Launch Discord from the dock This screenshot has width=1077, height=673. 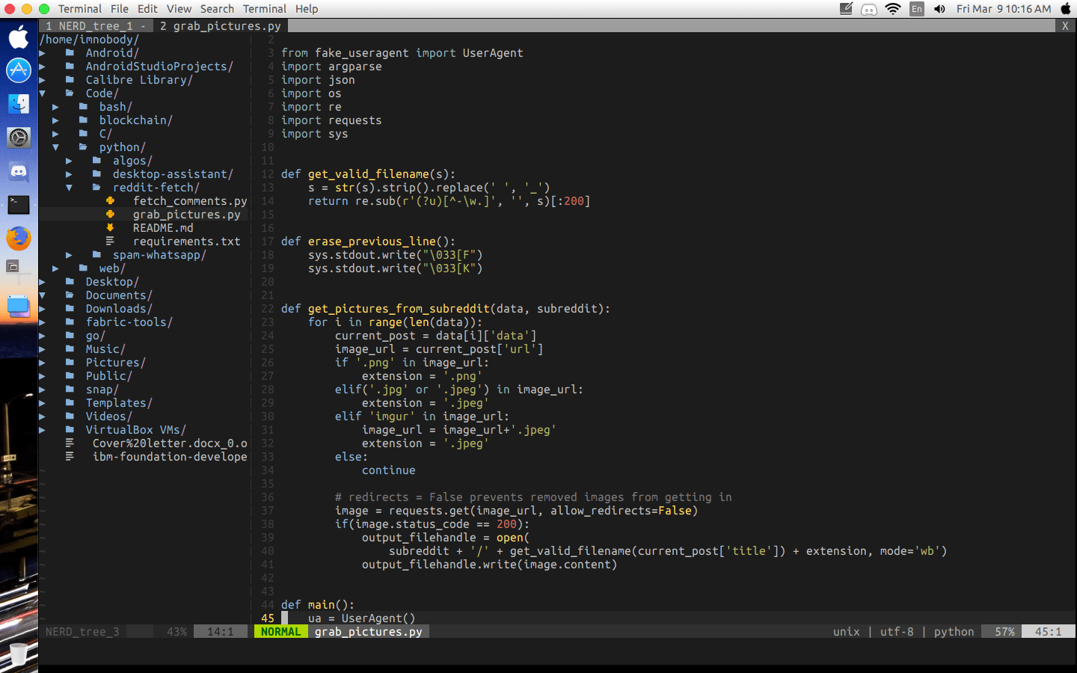[x=19, y=171]
